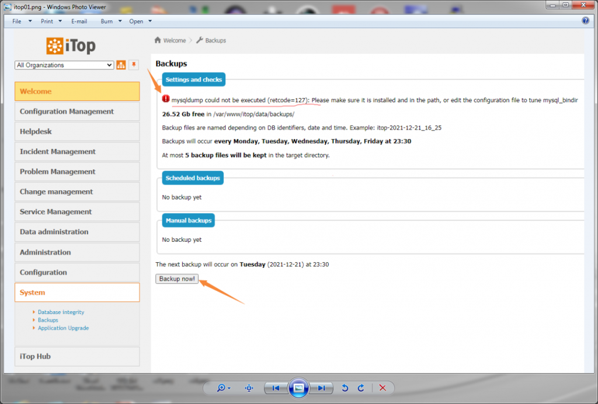Go to the next photo
The height and width of the screenshot is (404, 598).
[x=321, y=388]
